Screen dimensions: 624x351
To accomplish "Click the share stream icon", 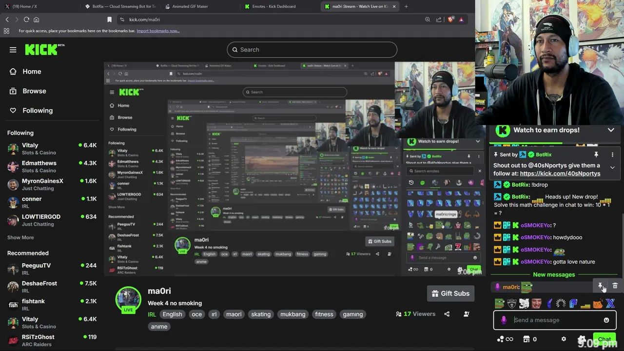I will [447, 314].
